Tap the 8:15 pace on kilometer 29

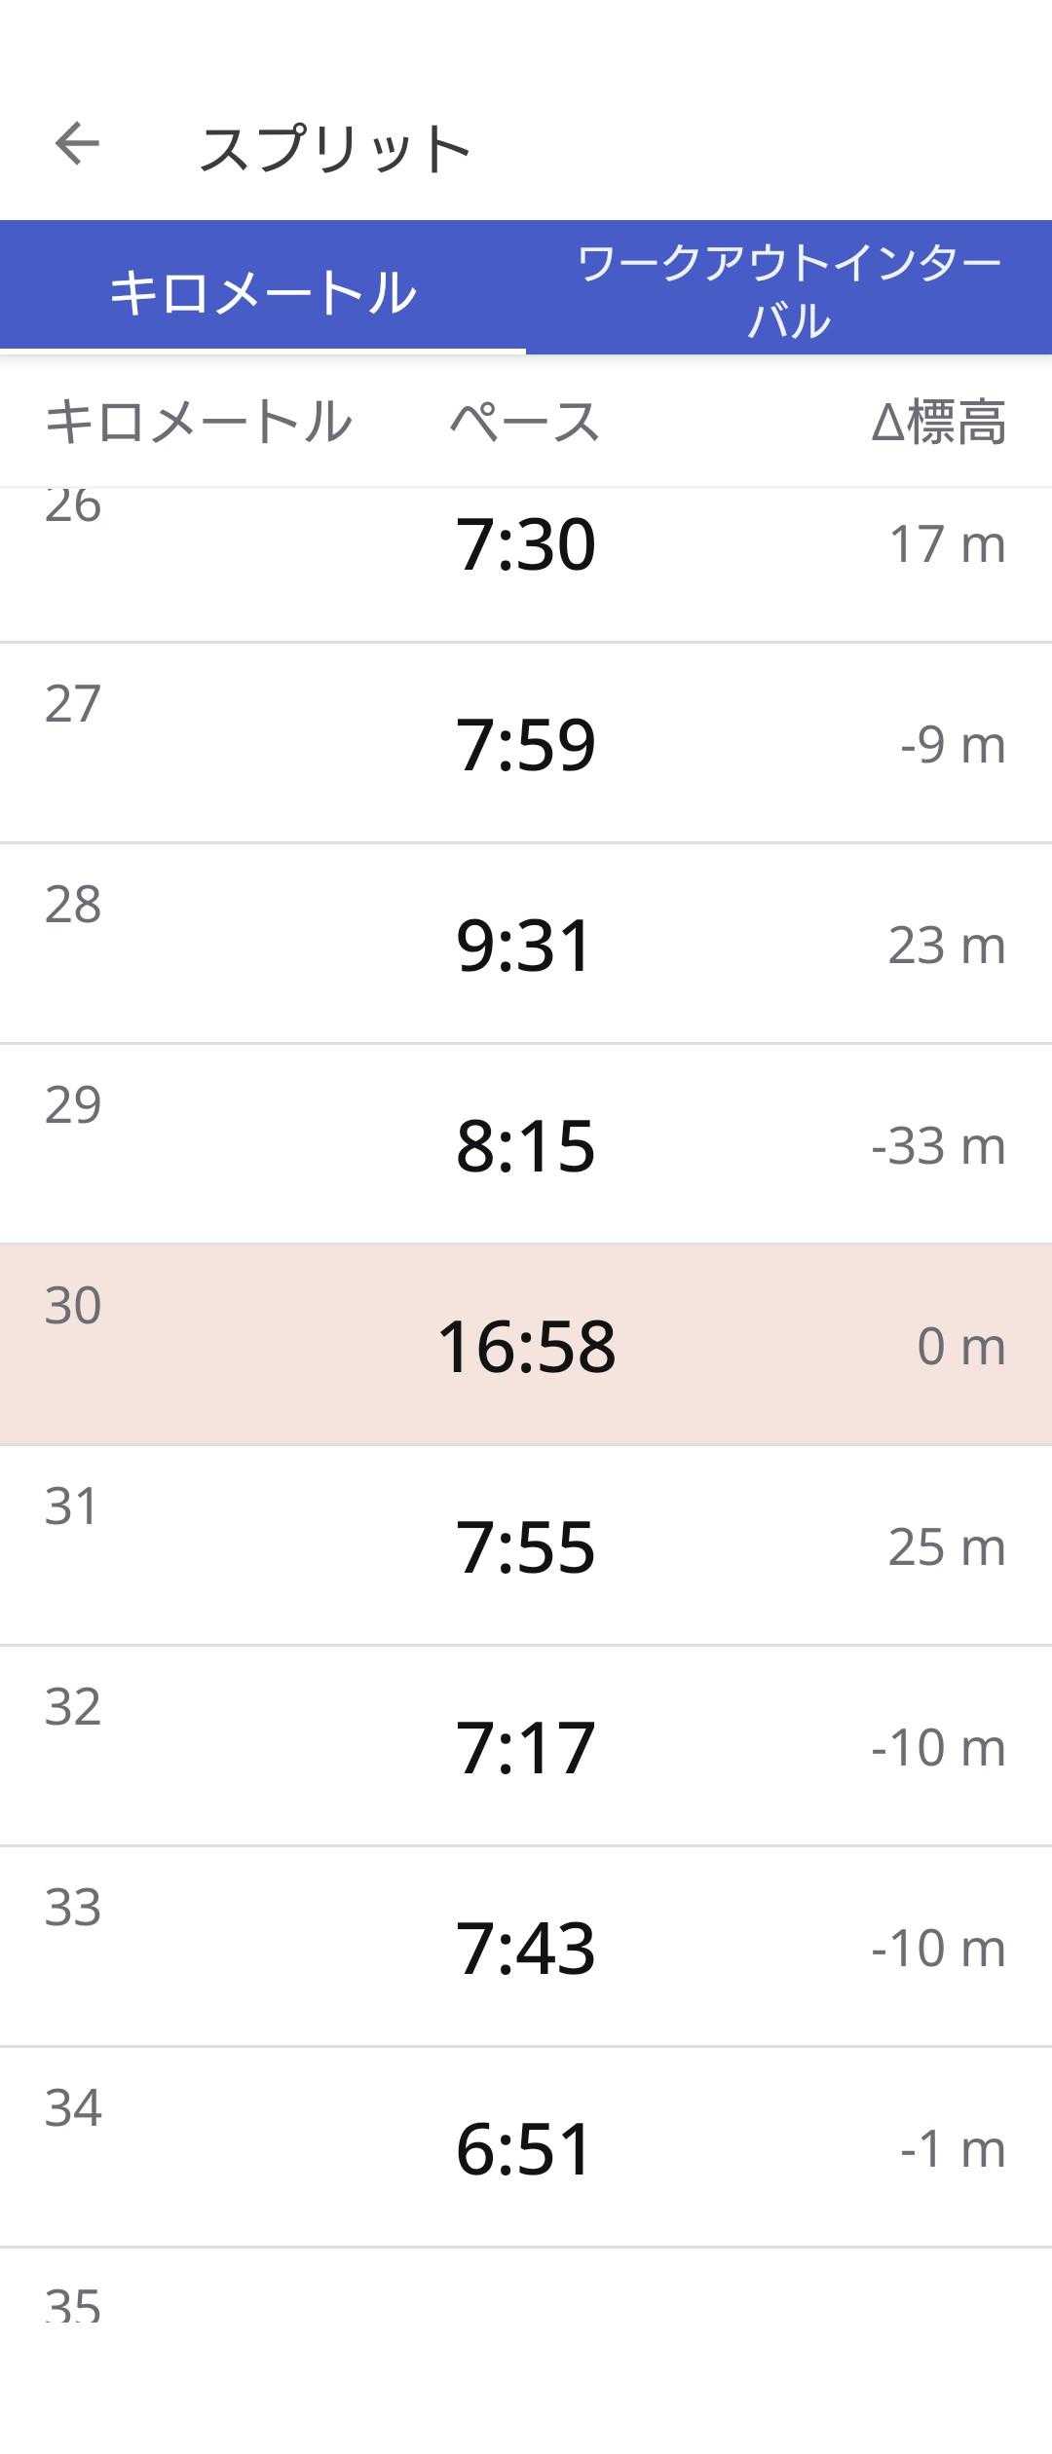[525, 1145]
